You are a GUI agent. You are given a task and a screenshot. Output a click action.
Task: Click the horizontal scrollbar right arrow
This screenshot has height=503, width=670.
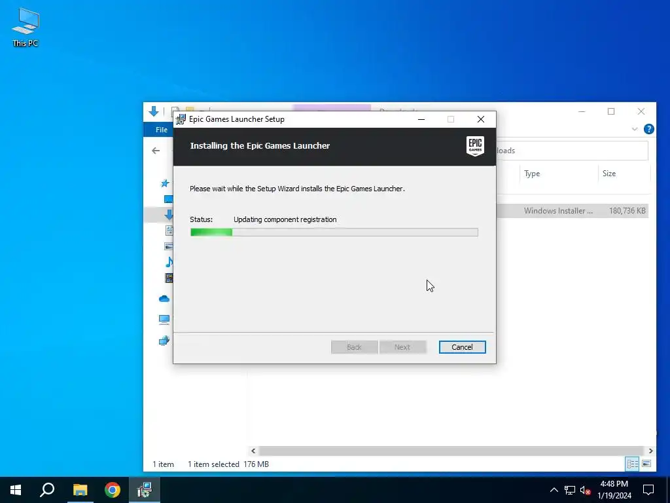[x=650, y=451]
